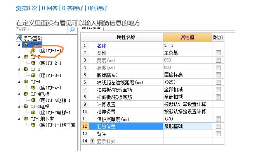Tick the 附加 checkbox for 备注
Image resolution: width=257 pixels, height=154 pixels.
tap(218, 134)
